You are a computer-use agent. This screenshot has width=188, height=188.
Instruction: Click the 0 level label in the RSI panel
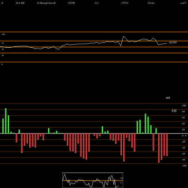coord(2,64)
